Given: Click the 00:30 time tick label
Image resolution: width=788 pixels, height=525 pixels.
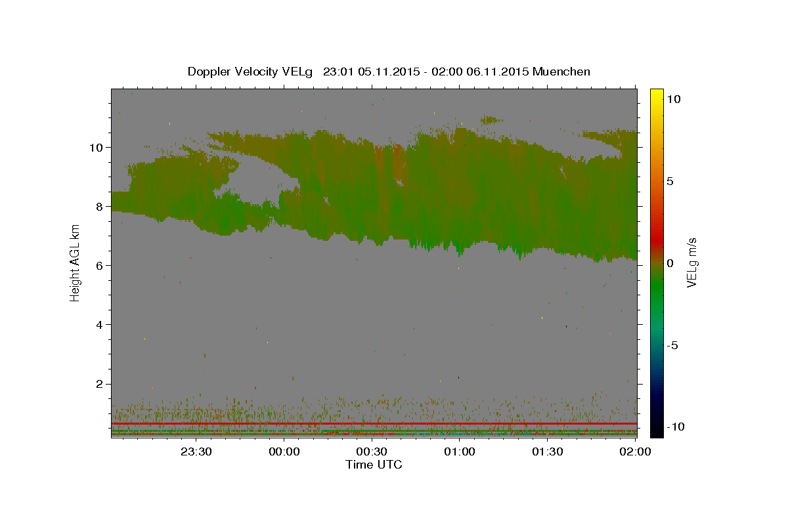Looking at the screenshot, I should tap(372, 451).
